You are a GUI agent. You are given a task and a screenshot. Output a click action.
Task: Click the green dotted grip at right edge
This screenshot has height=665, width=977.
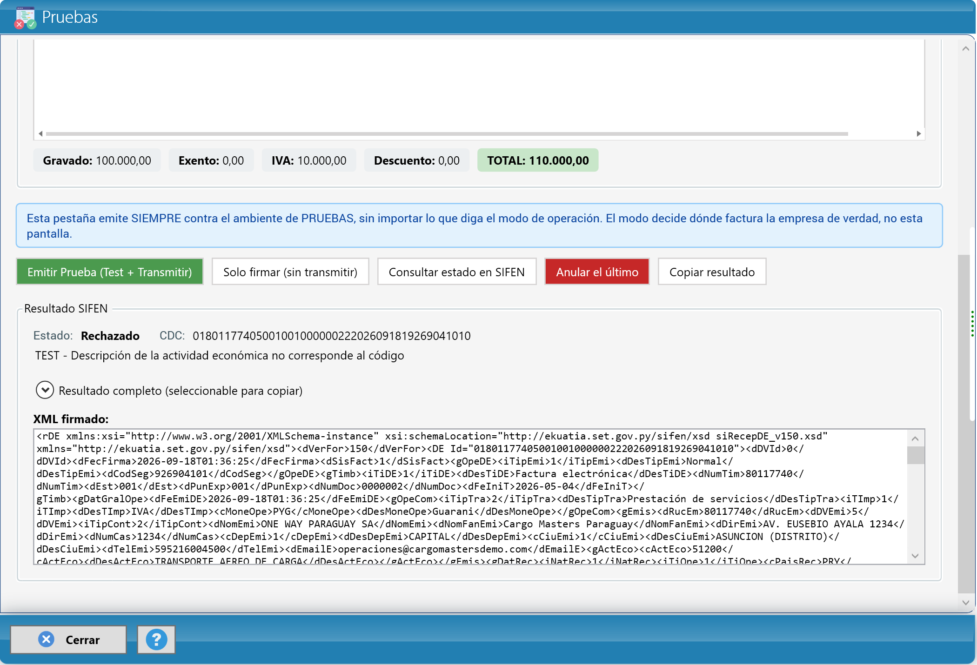click(x=972, y=324)
